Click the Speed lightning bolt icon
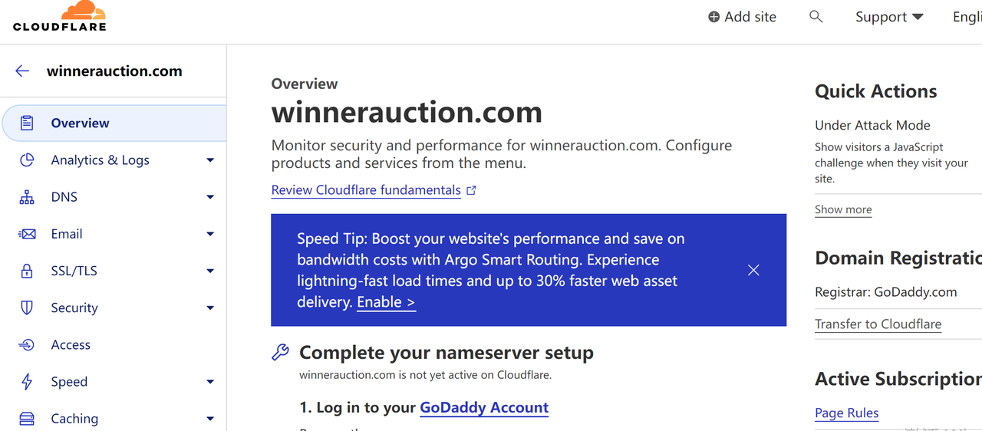The height and width of the screenshot is (431, 982). tap(27, 382)
